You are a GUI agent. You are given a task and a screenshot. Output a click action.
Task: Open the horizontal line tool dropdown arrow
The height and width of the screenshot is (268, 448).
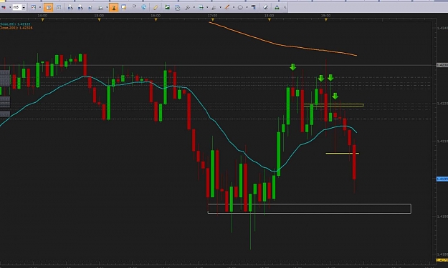pyautogui.click(x=207, y=7)
